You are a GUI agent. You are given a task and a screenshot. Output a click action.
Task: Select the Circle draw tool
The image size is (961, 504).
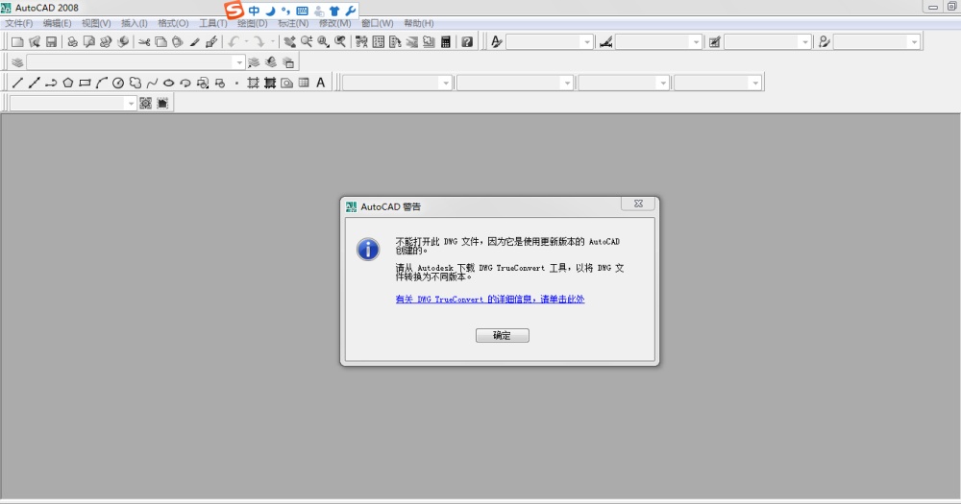coord(118,84)
